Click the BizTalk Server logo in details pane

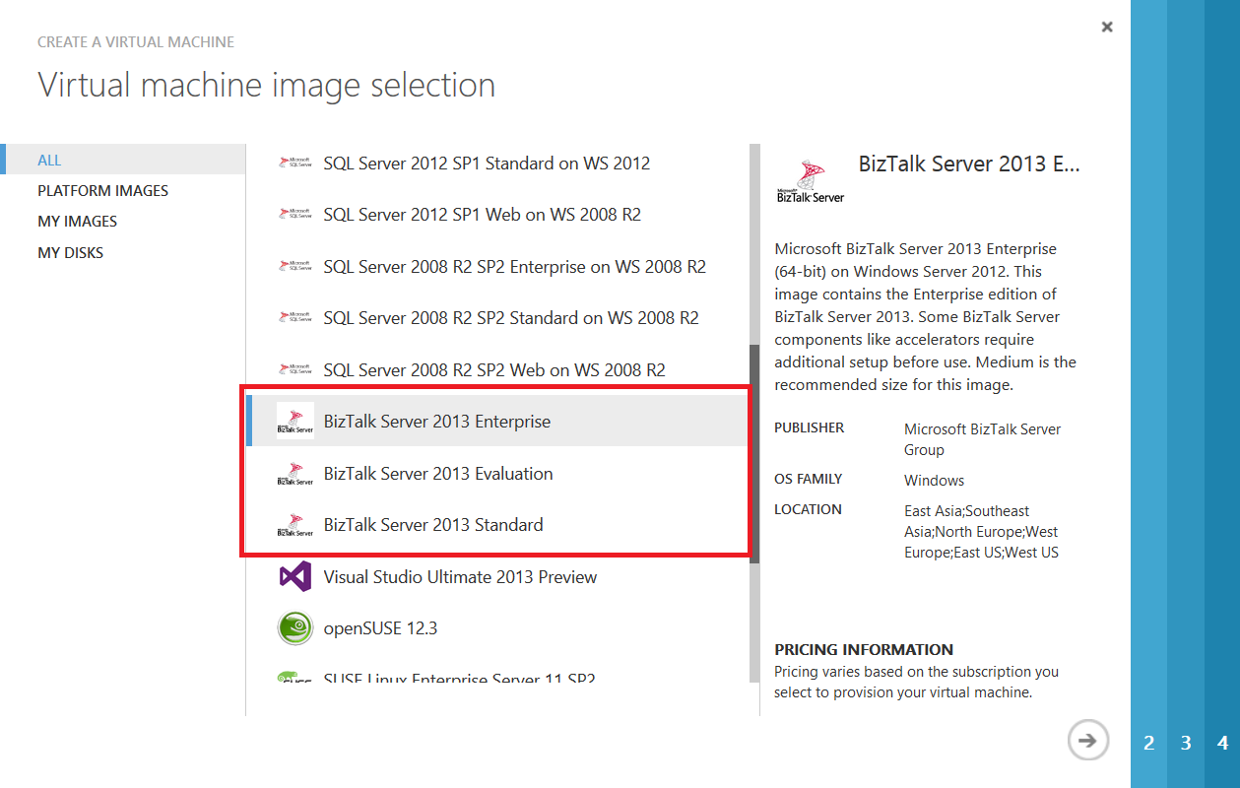click(x=811, y=180)
